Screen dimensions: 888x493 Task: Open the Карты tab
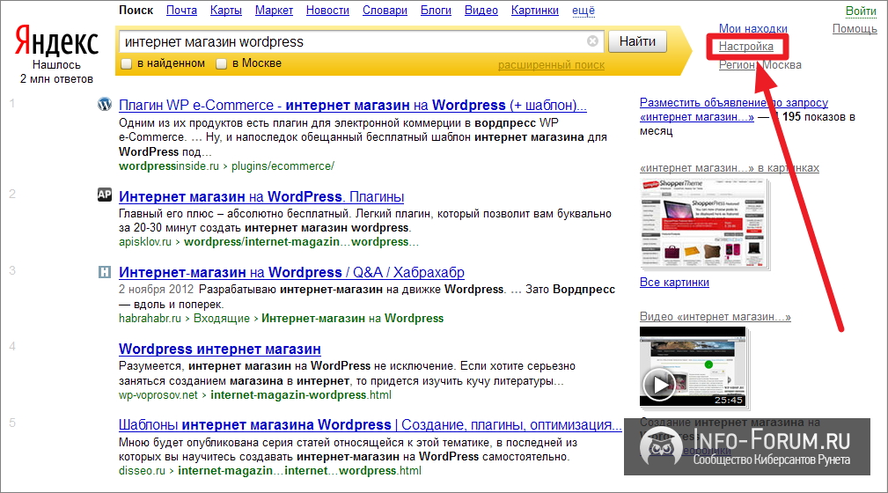point(226,11)
